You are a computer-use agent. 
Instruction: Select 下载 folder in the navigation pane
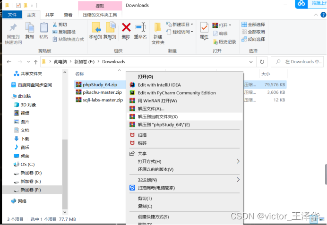tap(22, 139)
